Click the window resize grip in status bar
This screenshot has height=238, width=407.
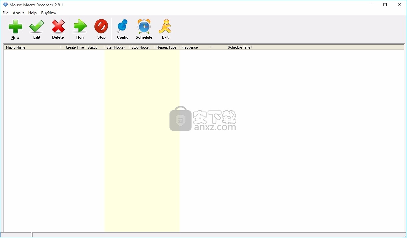[404, 235]
